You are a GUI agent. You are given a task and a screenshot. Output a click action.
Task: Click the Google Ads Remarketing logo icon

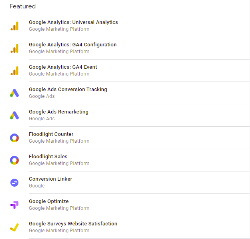click(x=14, y=116)
